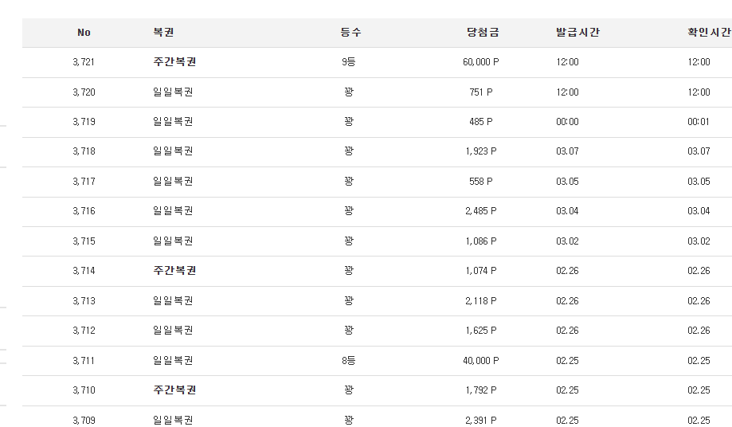Click 00:01 confirmation time cell
The image size is (732, 427).
pyautogui.click(x=699, y=122)
